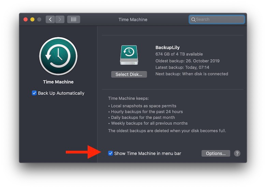
Task: Click 'Oldest backup: 26. October 2019' text
Action: pos(187,61)
